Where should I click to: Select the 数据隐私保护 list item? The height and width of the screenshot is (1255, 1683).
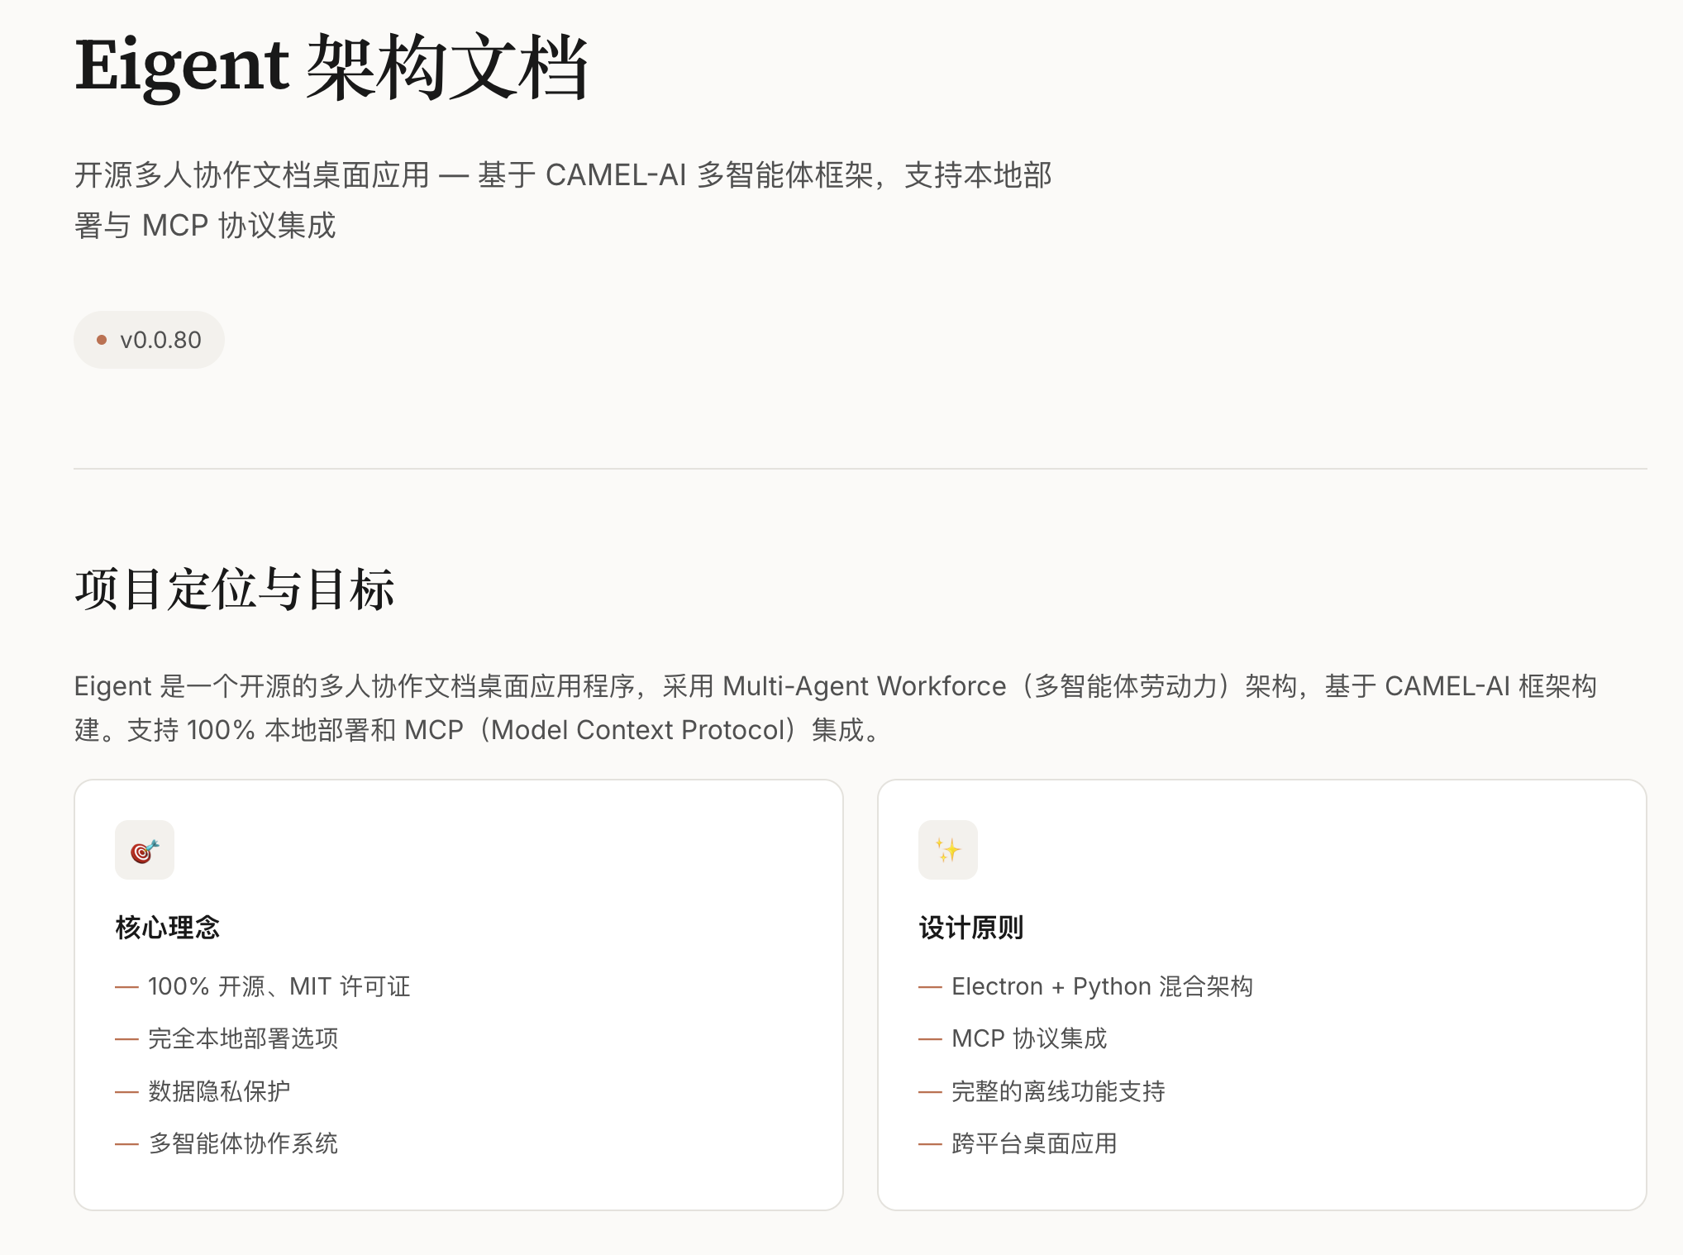[219, 1091]
